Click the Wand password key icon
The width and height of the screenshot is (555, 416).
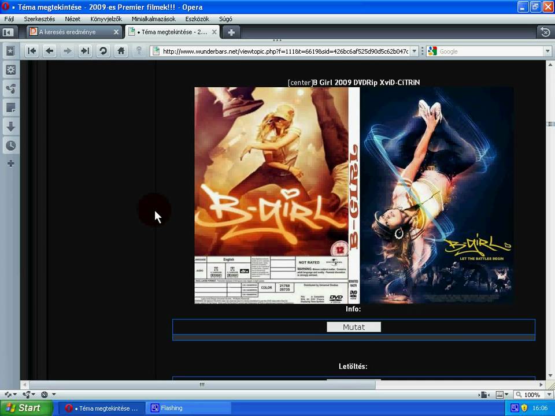click(x=139, y=51)
